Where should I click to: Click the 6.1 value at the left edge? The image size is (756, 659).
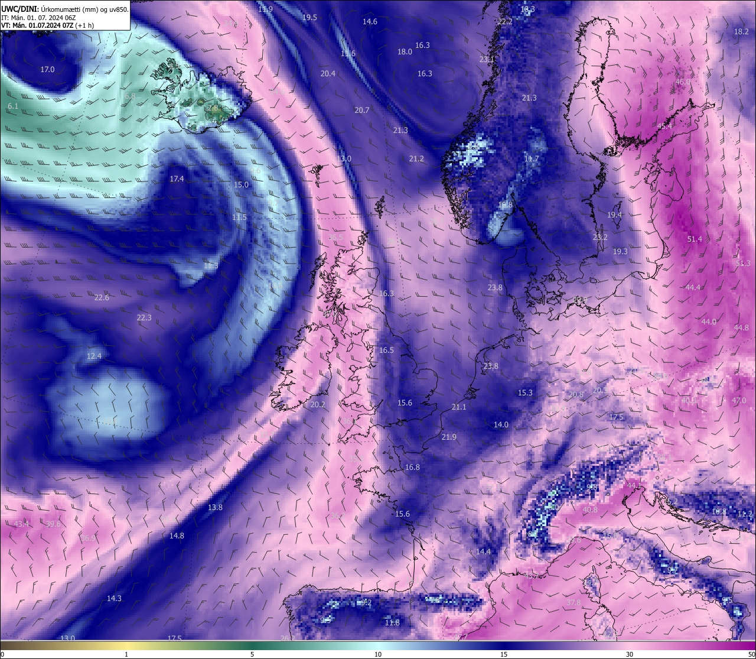point(13,106)
